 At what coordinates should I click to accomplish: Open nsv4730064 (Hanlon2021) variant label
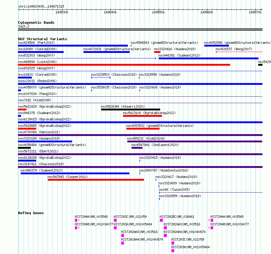tap(39, 132)
